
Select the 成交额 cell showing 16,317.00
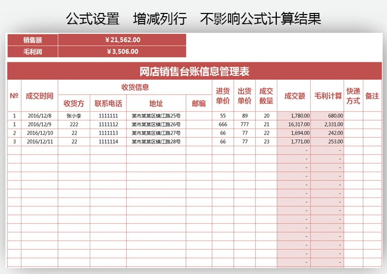294,124
